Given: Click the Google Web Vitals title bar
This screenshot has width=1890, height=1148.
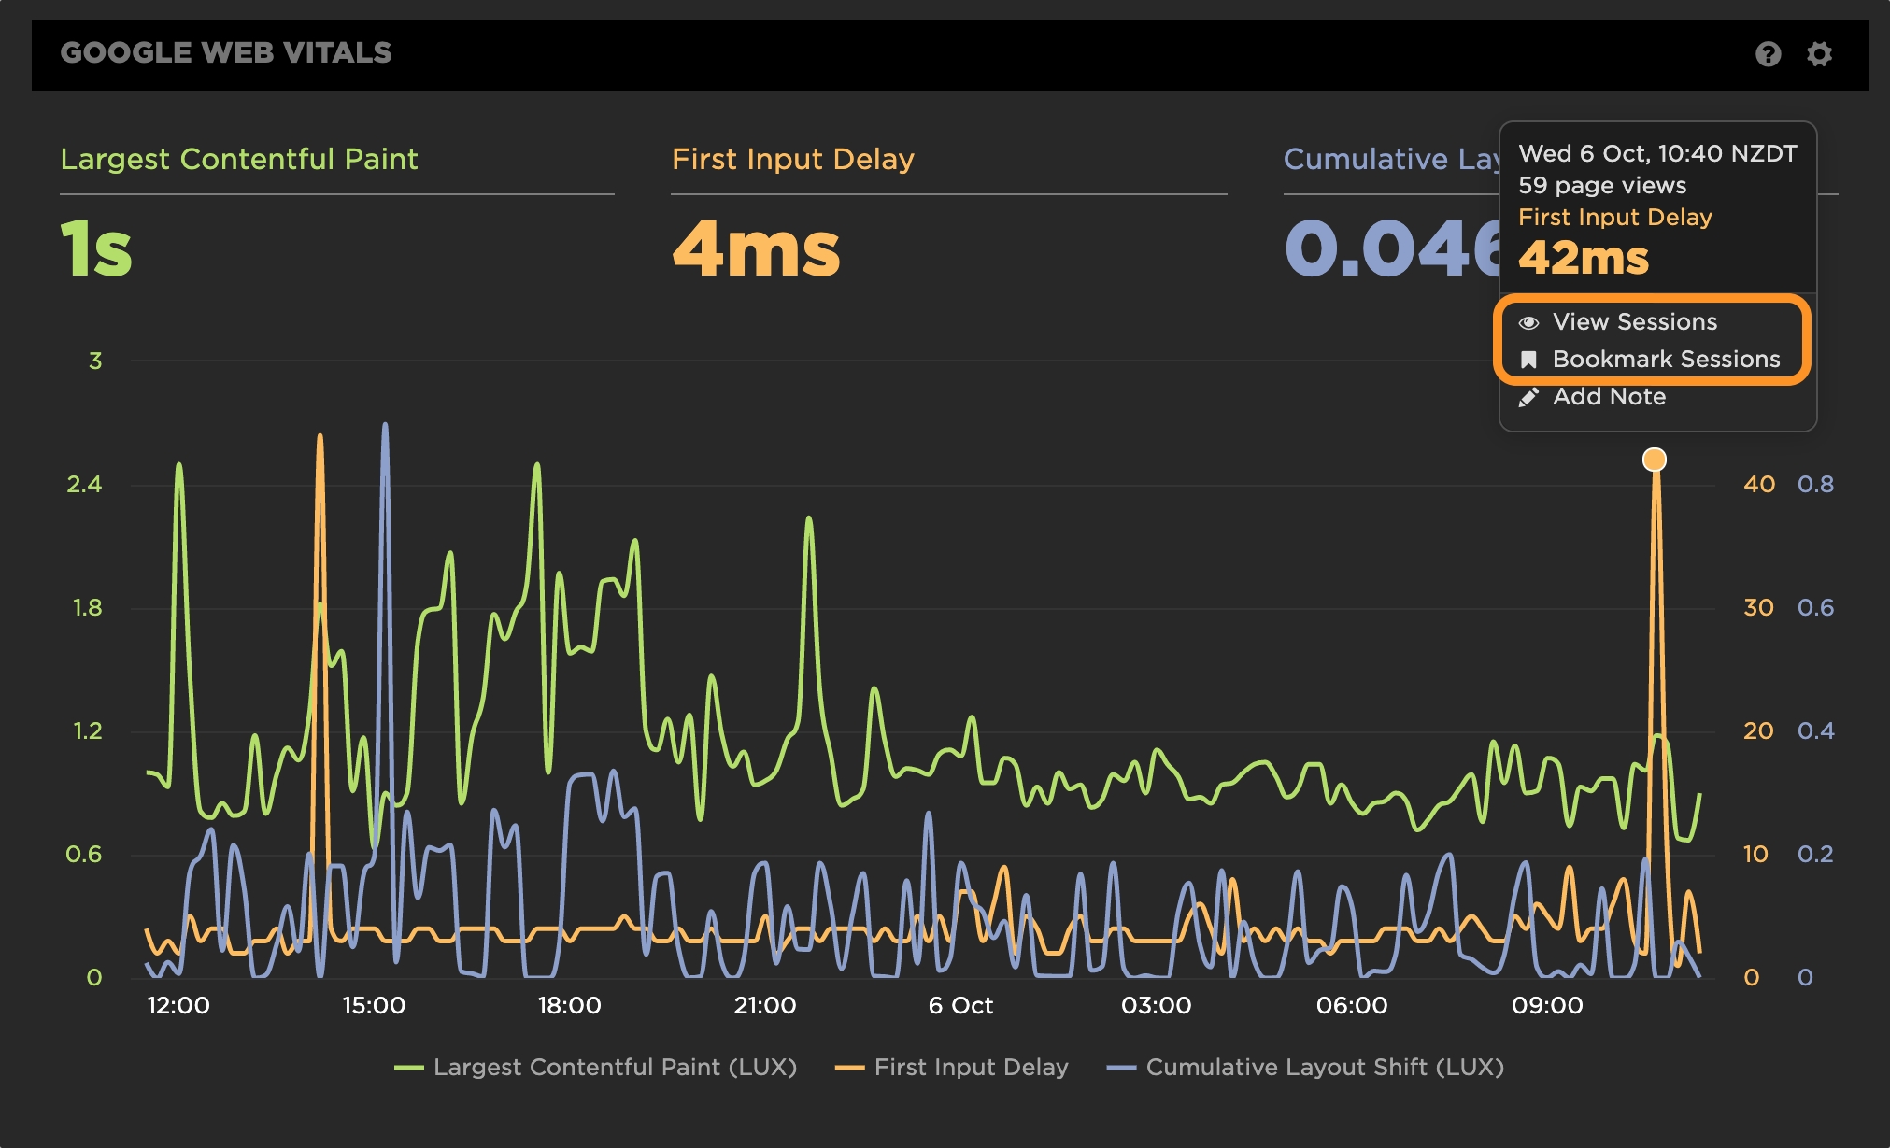Looking at the screenshot, I should [x=226, y=53].
